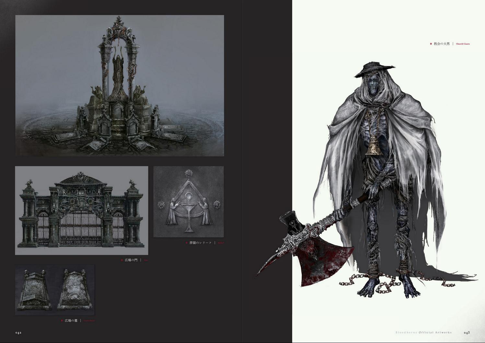The image size is (485, 343).
Task: Click the red cross mark beside 拝領のレリーフ
Action: coord(187,243)
